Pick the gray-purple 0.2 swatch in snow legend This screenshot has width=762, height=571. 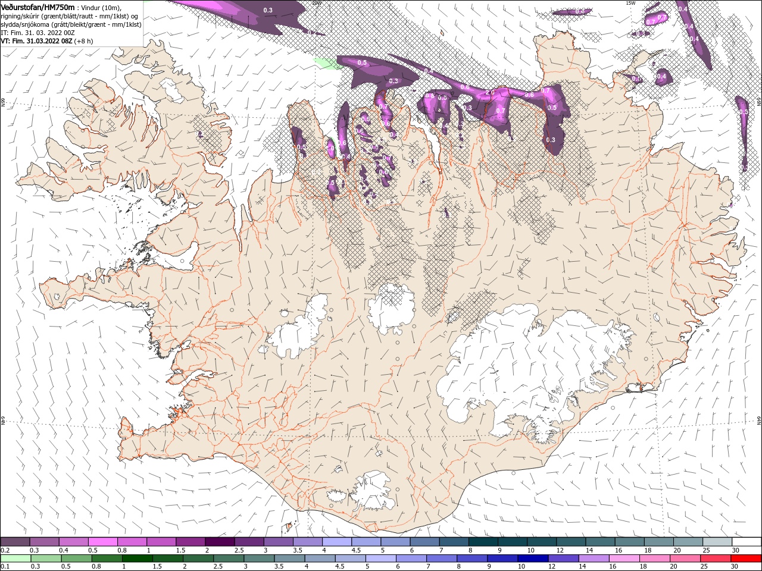coord(15,542)
